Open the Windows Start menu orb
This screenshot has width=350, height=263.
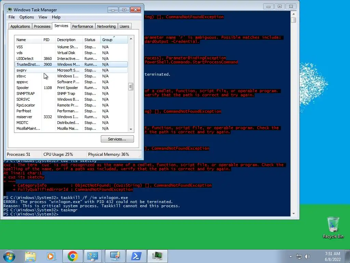(x=9, y=256)
